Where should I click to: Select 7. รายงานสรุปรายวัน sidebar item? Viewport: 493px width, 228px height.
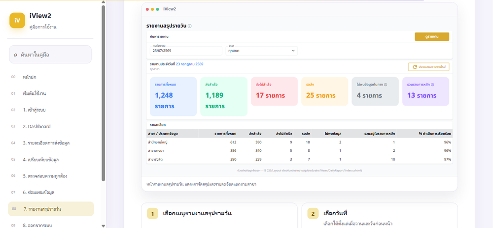51,209
